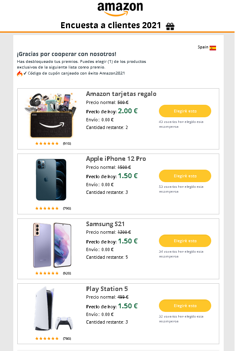Select Elegiré esto for Samsung S21
Image resolution: width=241 pixels, height=351 pixels.
click(185, 241)
